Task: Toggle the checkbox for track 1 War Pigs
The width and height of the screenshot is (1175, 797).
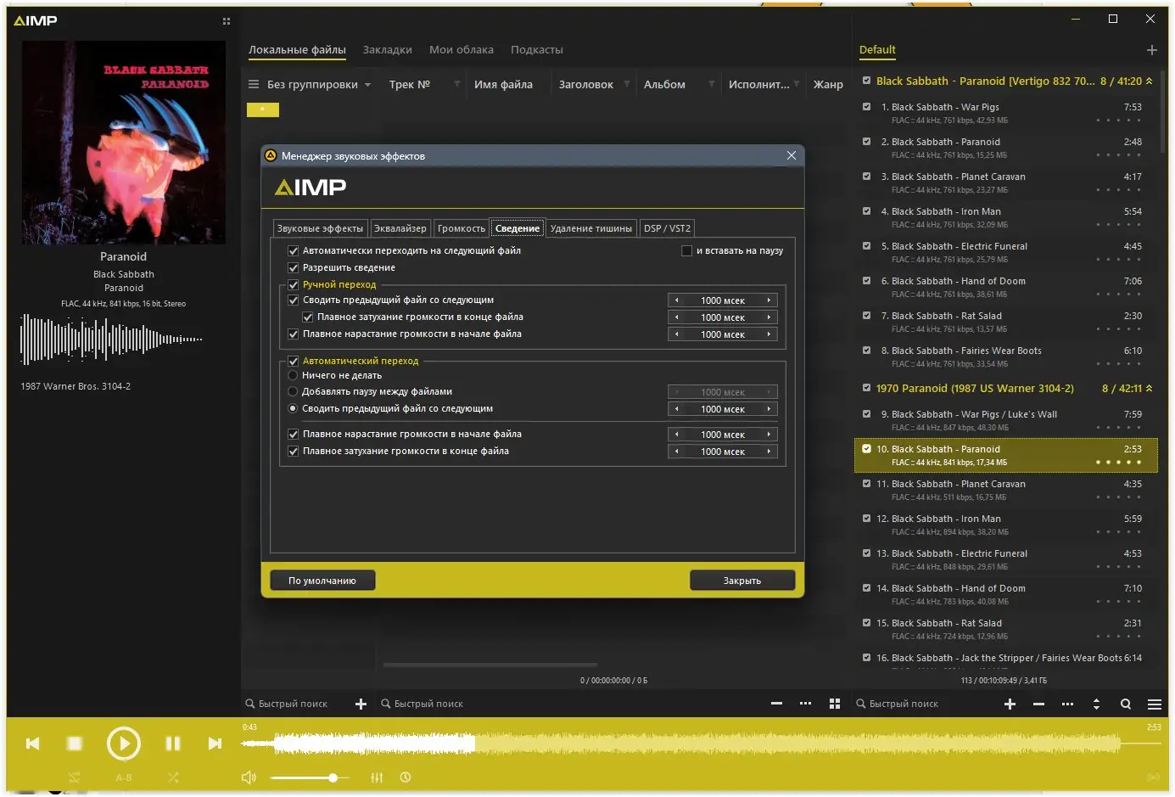Action: (866, 107)
